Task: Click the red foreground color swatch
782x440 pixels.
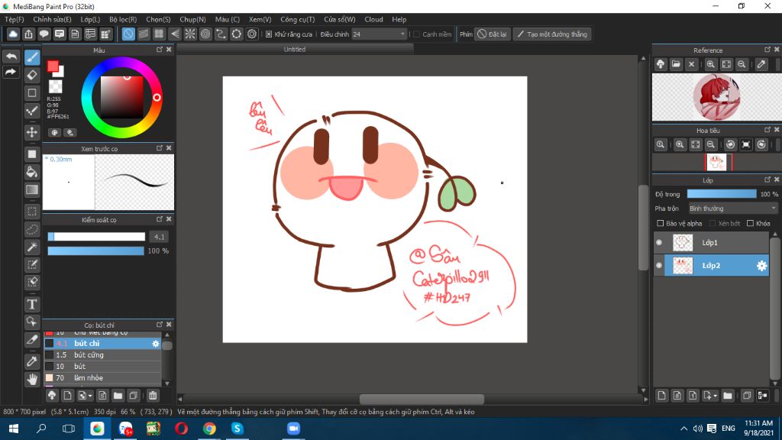Action: (x=53, y=66)
